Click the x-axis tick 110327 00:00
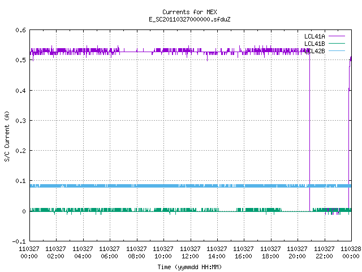 tap(29, 252)
